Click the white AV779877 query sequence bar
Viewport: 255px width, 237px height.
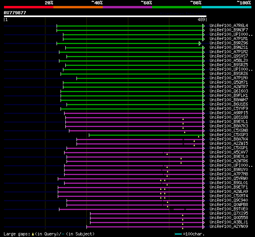point(105,16)
